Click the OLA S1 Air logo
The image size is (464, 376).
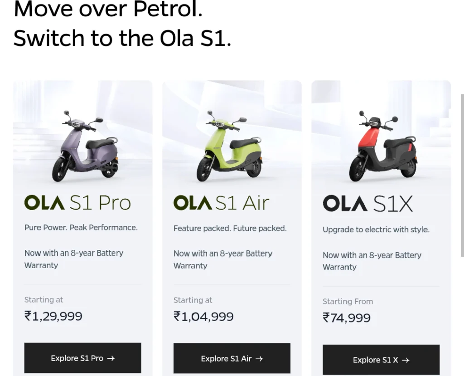click(x=221, y=203)
